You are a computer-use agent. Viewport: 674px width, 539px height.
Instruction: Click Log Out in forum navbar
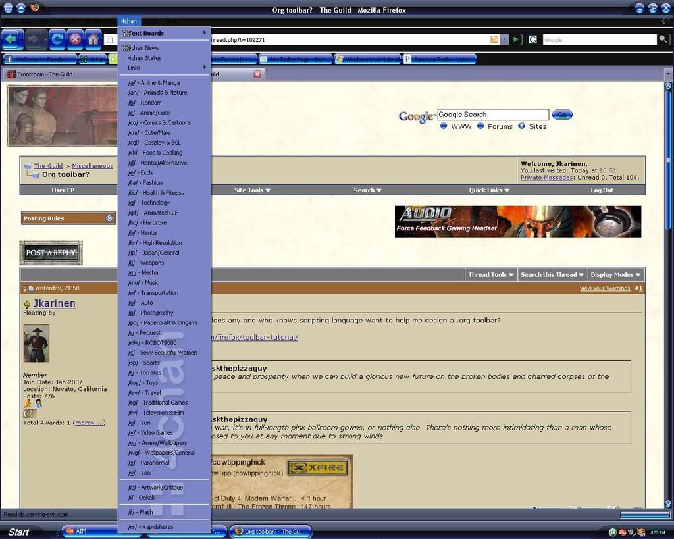[x=602, y=190]
